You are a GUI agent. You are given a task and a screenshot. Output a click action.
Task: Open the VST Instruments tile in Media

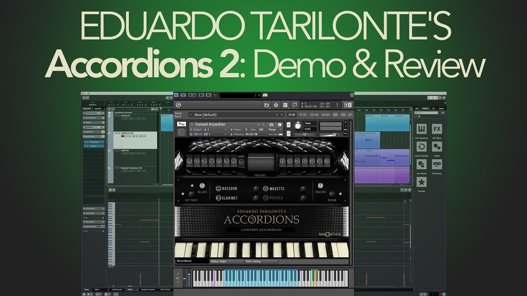pyautogui.click(x=421, y=128)
